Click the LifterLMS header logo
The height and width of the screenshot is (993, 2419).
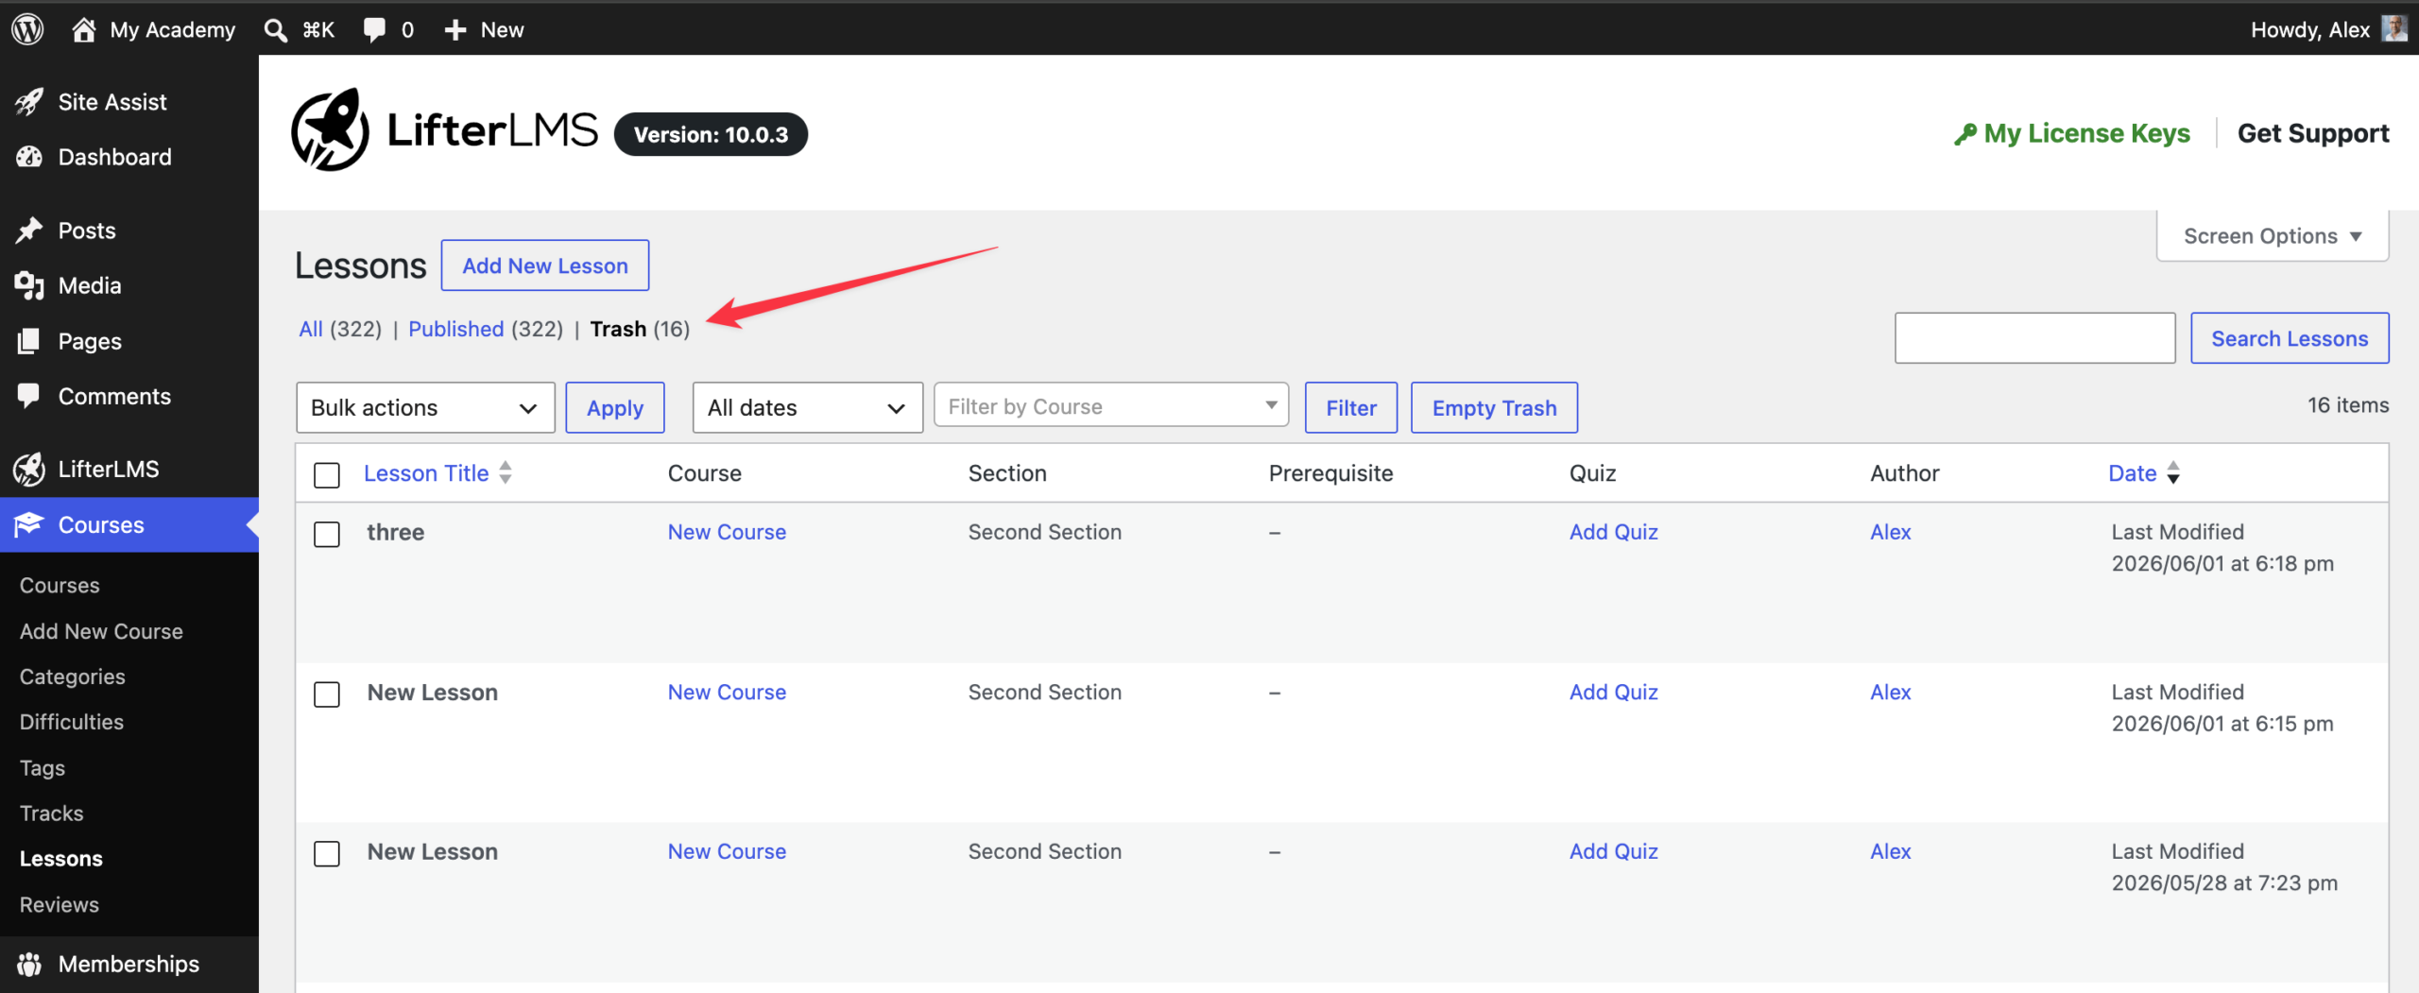pos(444,130)
